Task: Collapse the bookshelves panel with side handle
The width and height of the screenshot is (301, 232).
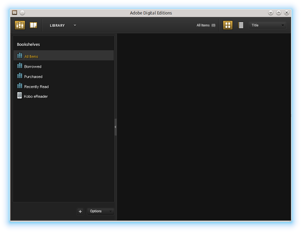Action: click(116, 127)
